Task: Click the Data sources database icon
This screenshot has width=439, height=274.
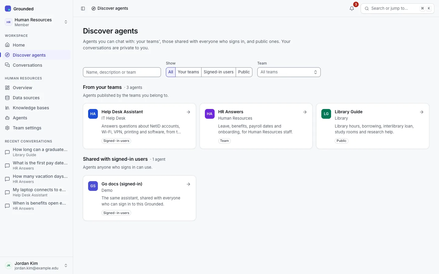Action: click(x=7, y=97)
